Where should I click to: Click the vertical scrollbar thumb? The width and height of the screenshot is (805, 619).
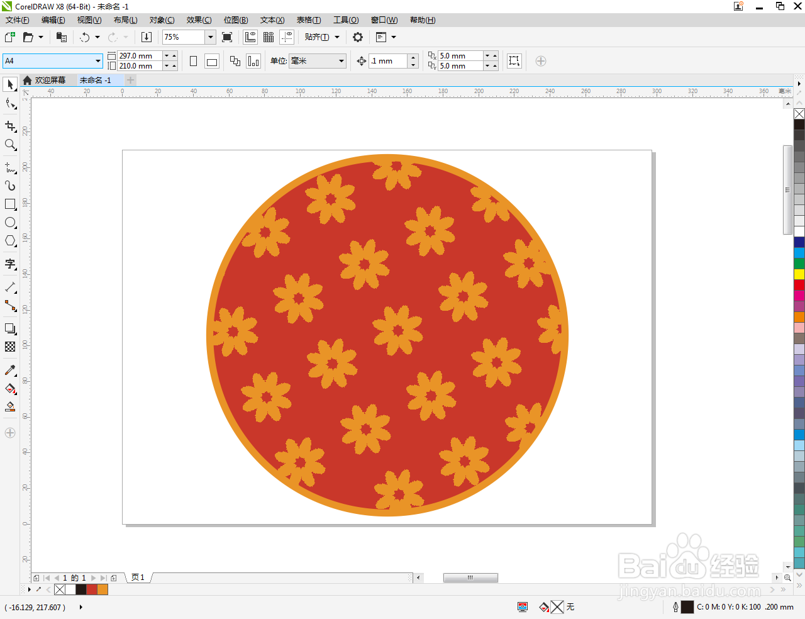pos(787,190)
